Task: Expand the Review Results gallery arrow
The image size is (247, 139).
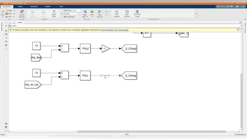Action: pyautogui.click(x=196, y=14)
